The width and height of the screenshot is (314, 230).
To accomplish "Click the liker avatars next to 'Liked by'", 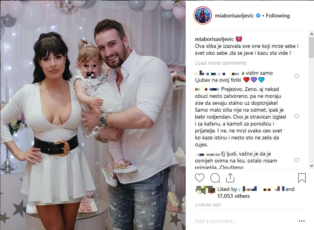I will pyautogui.click(x=206, y=189).
